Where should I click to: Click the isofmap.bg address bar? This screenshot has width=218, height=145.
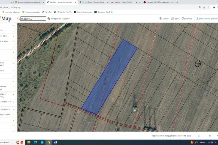click(x=97, y=7)
